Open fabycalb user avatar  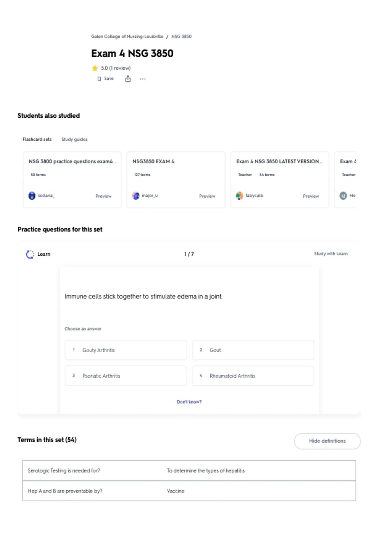[x=240, y=196]
